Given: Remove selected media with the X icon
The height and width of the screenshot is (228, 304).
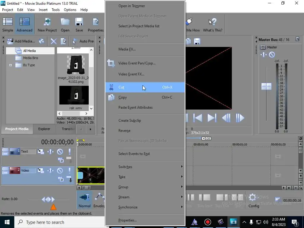Looking at the screenshot, I should (53, 41).
